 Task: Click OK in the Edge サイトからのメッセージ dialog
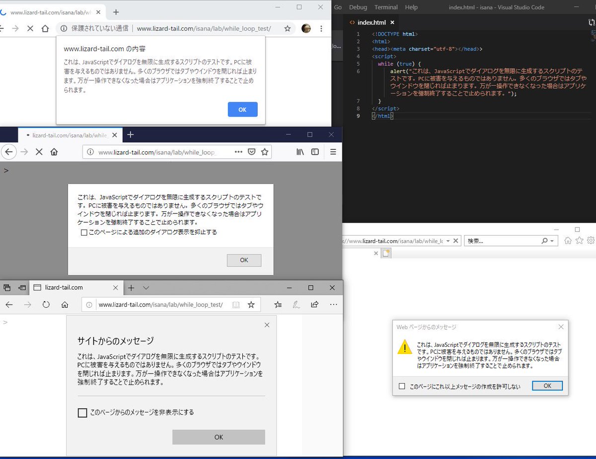coord(219,437)
